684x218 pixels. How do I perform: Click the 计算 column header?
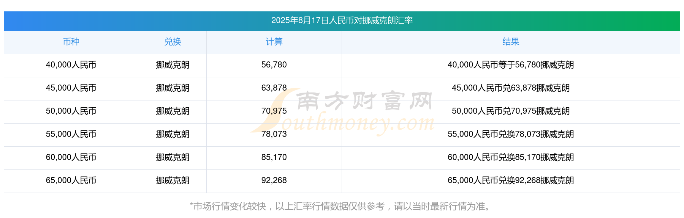pyautogui.click(x=274, y=42)
